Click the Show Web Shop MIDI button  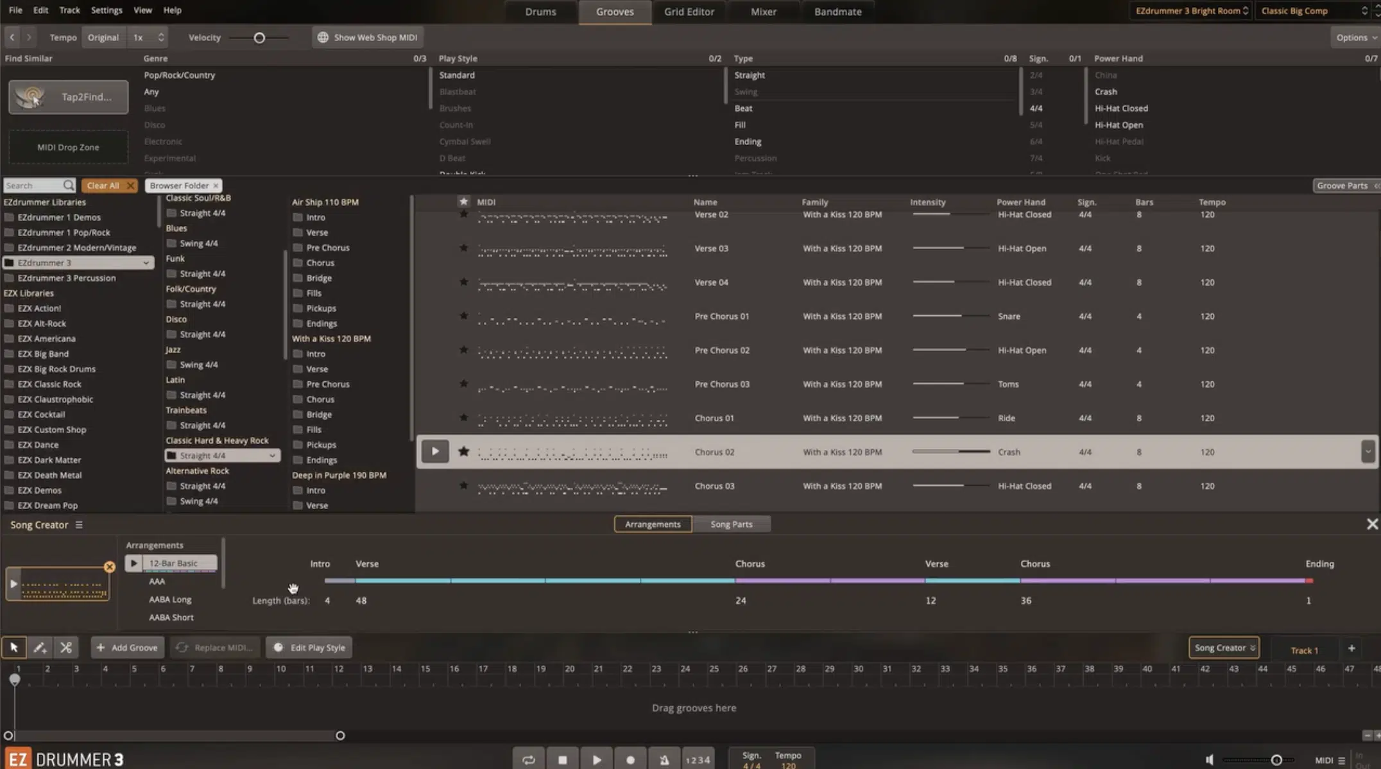pyautogui.click(x=368, y=37)
